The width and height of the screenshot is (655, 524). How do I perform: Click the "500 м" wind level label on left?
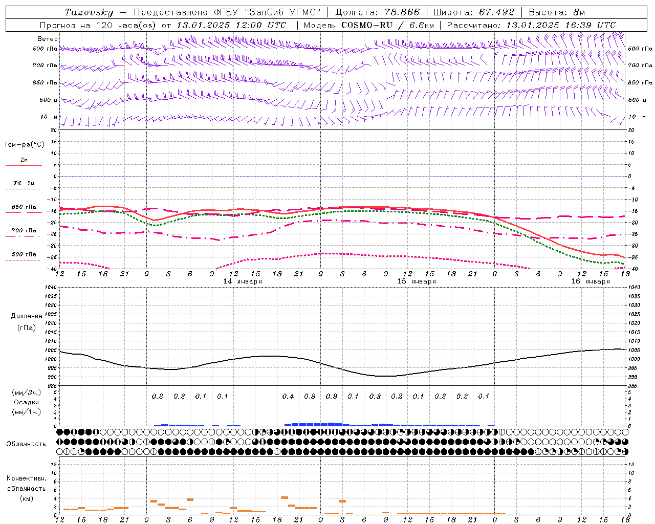point(49,100)
